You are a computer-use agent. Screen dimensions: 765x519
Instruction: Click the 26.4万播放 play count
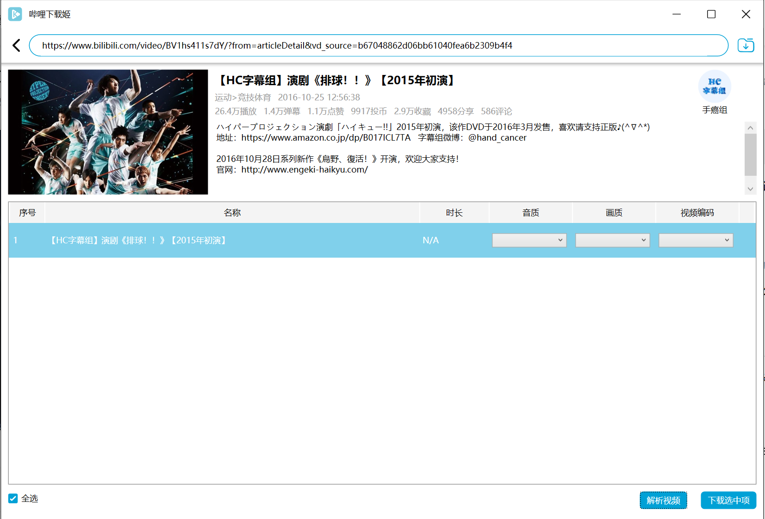pyautogui.click(x=236, y=111)
